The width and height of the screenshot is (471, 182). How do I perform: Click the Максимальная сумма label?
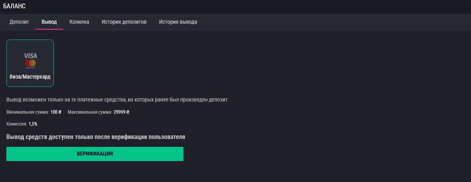pyautogui.click(x=90, y=112)
